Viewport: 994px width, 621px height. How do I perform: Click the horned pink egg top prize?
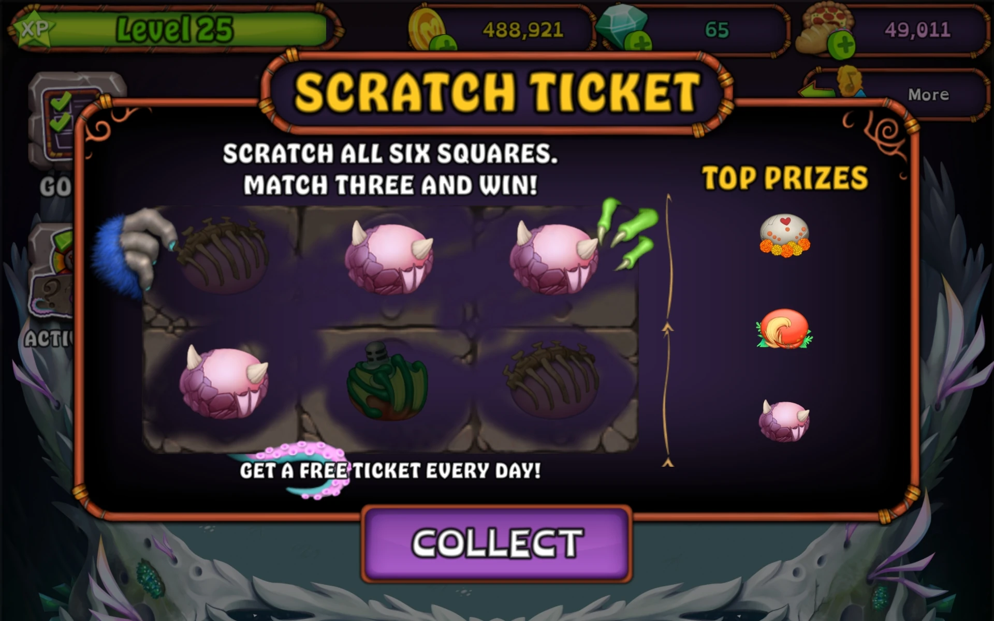pyautogui.click(x=784, y=420)
